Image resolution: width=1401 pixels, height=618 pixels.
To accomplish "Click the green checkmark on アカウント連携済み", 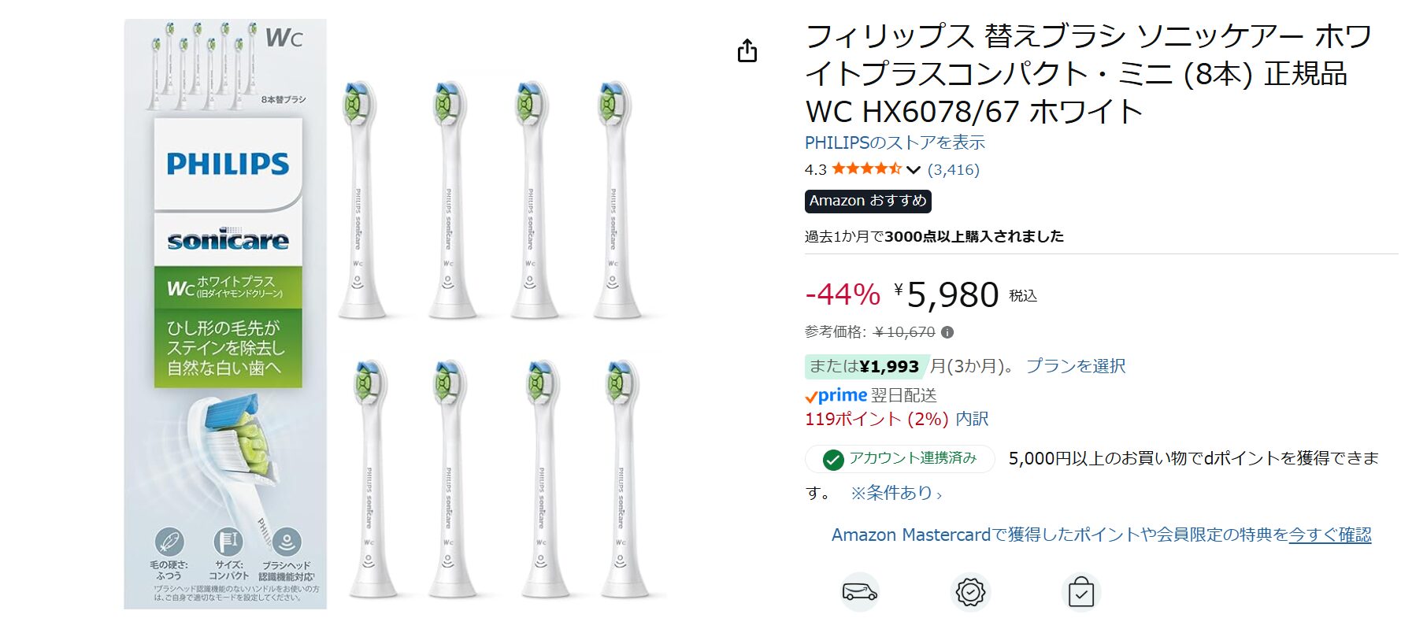I will tap(833, 459).
